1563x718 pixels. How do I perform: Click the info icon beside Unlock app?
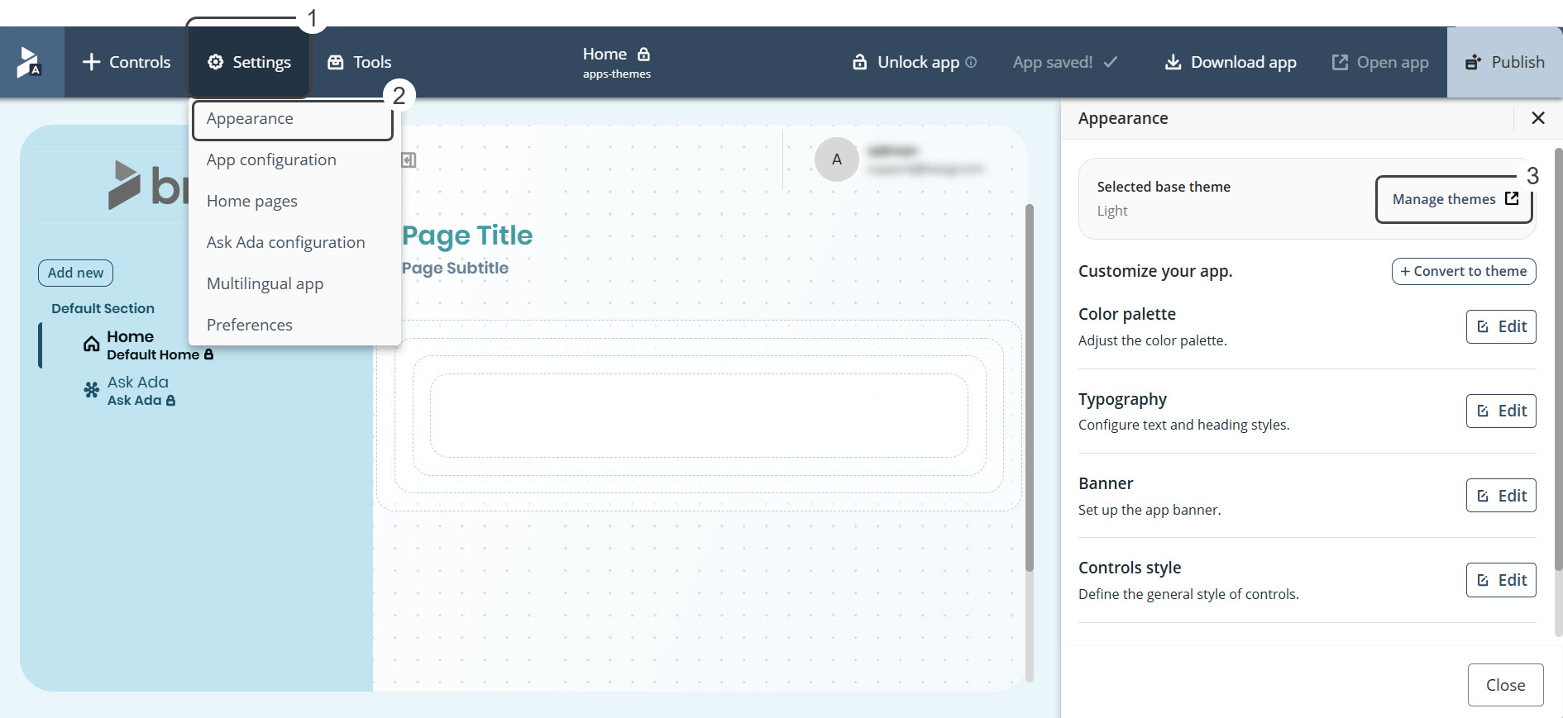click(x=971, y=62)
